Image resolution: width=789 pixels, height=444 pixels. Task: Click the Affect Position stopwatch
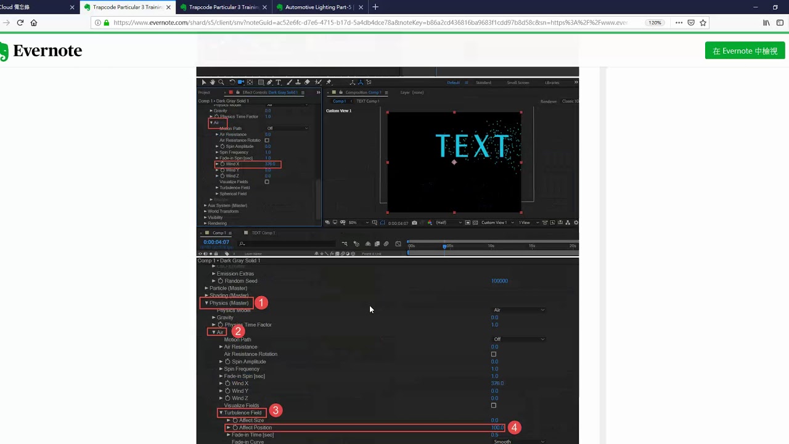point(235,427)
